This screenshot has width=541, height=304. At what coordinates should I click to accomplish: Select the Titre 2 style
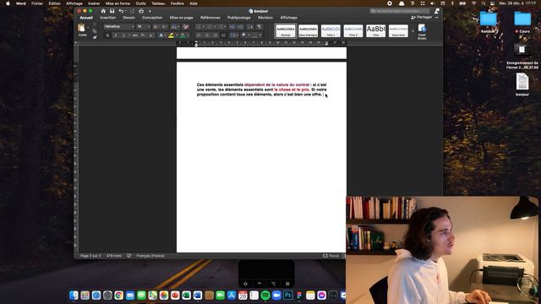pos(353,30)
